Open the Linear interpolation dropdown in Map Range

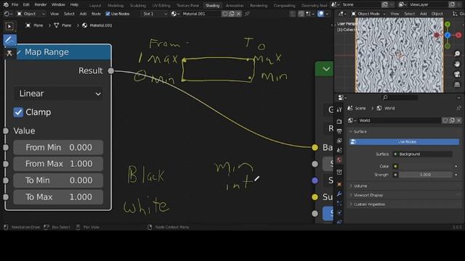click(x=58, y=94)
